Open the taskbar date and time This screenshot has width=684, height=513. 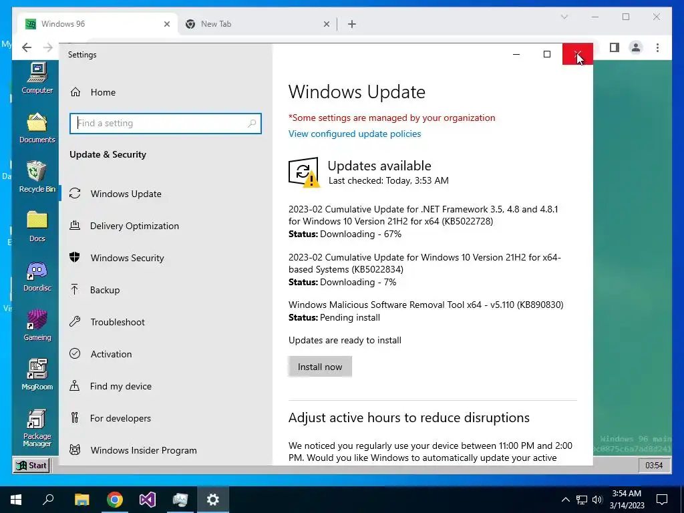(x=627, y=500)
